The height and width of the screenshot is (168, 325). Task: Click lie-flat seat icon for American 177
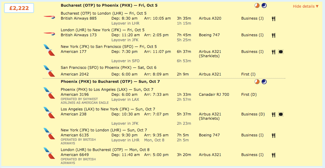point(281,52)
